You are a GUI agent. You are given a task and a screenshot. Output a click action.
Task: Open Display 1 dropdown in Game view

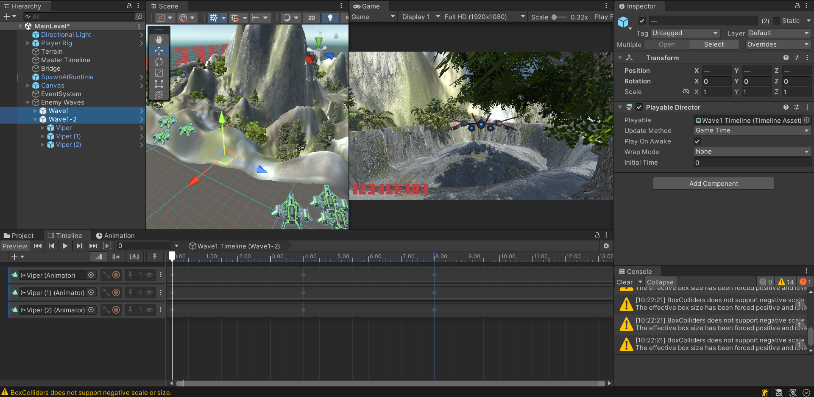421,17
